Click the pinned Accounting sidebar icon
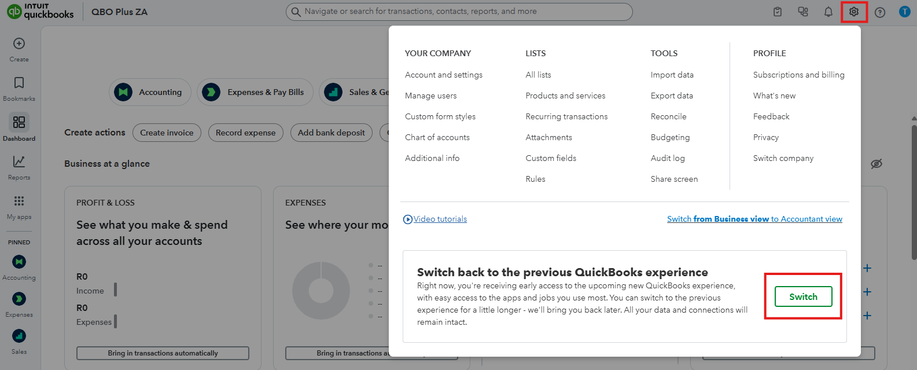Image resolution: width=917 pixels, height=370 pixels. click(x=19, y=262)
